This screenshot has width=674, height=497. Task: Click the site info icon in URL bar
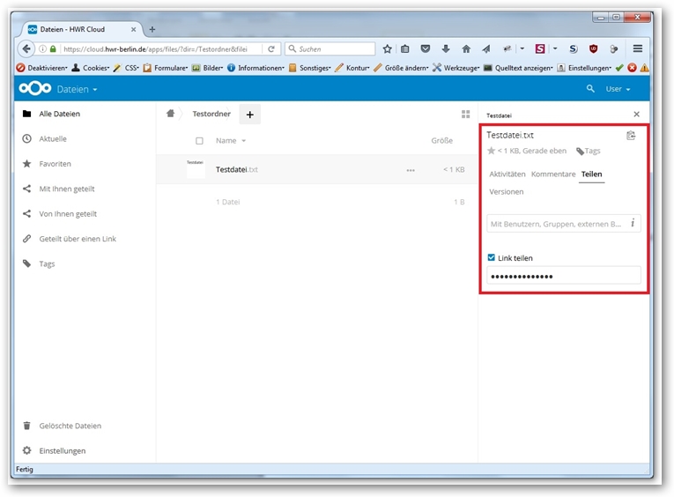[x=42, y=49]
